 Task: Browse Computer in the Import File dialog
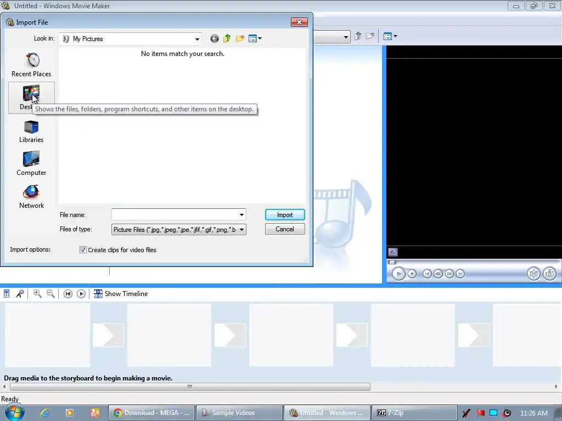[31, 163]
